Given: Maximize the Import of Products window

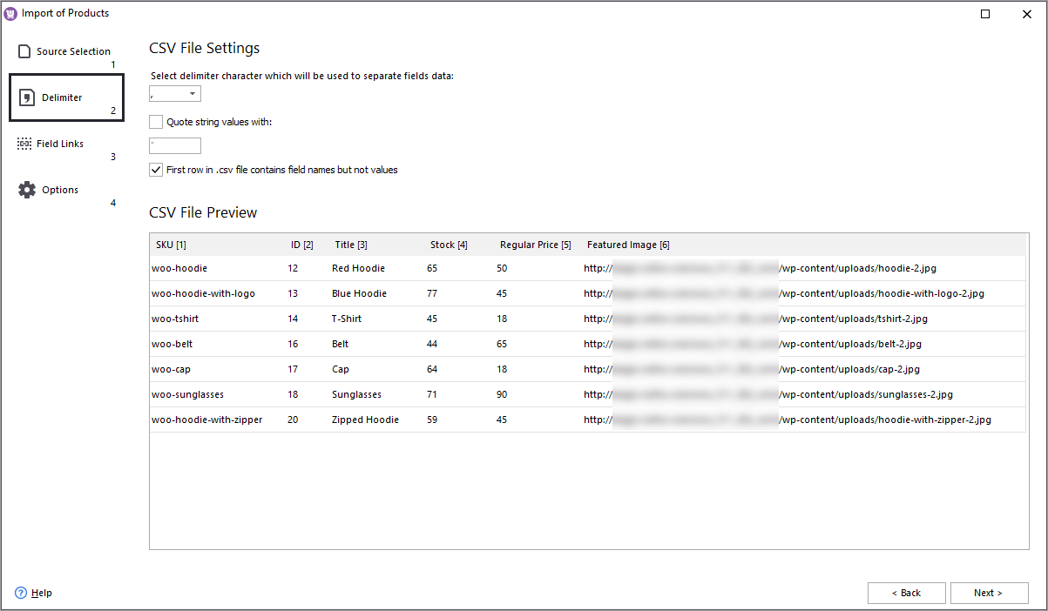Looking at the screenshot, I should point(985,13).
